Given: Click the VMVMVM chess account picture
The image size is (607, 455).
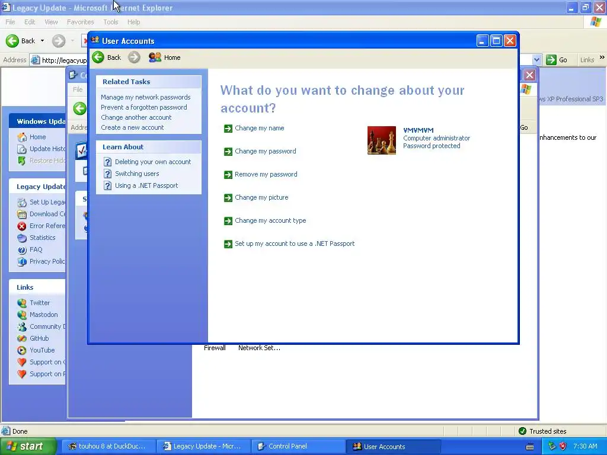Looking at the screenshot, I should (x=382, y=140).
